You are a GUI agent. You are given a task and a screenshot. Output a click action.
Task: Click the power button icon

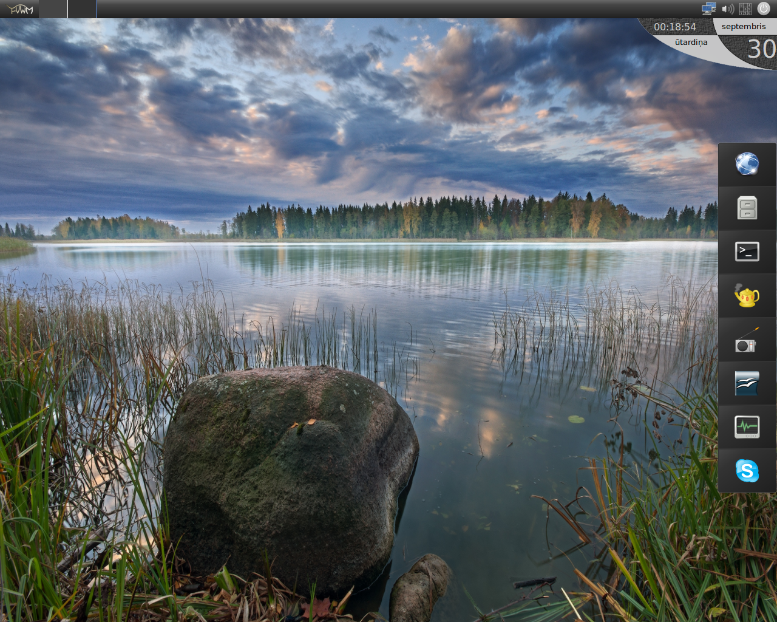tap(764, 9)
